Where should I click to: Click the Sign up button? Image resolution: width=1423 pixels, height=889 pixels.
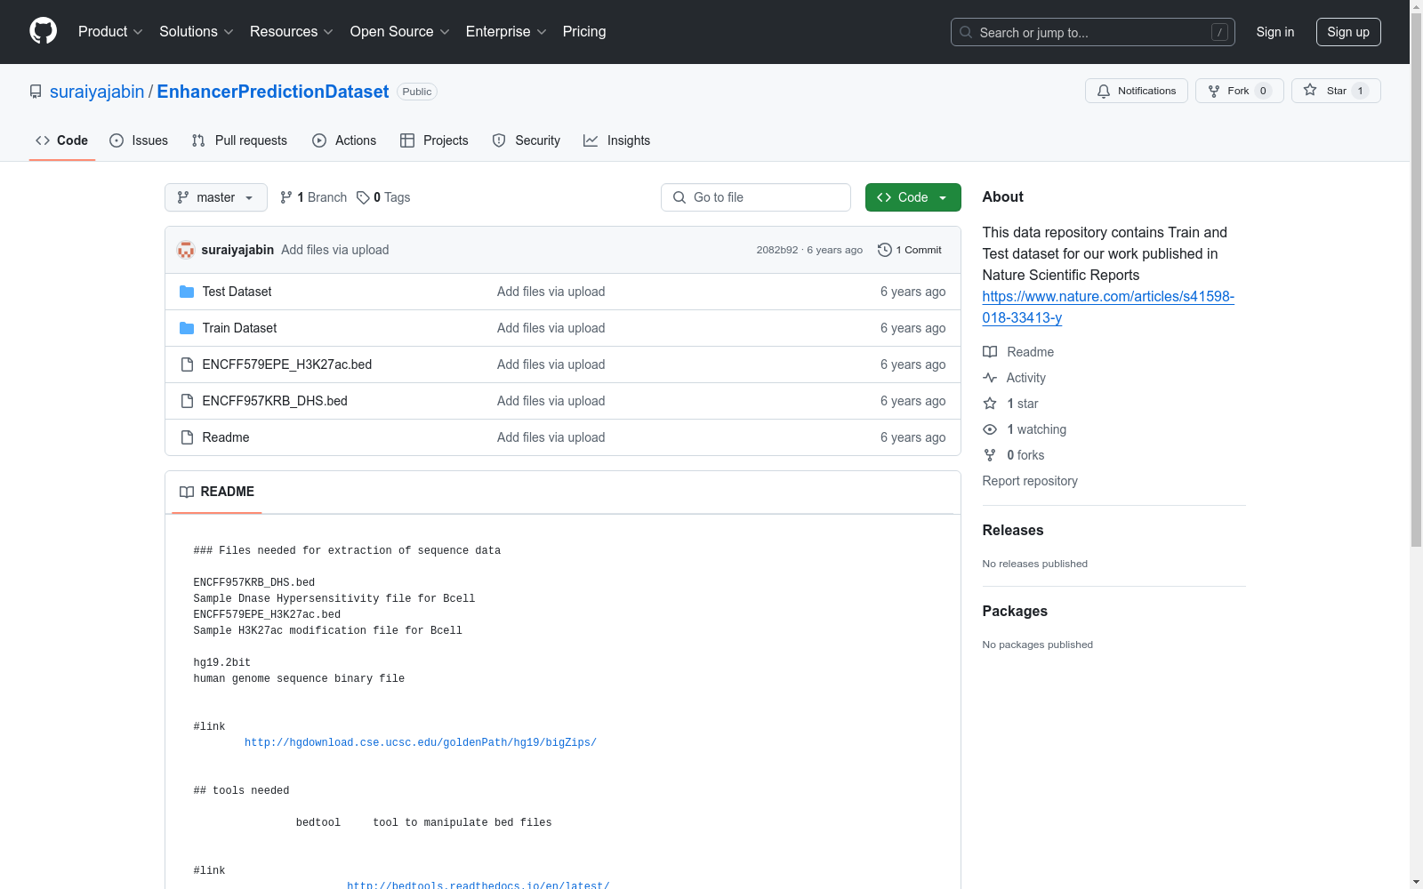coord(1348,32)
